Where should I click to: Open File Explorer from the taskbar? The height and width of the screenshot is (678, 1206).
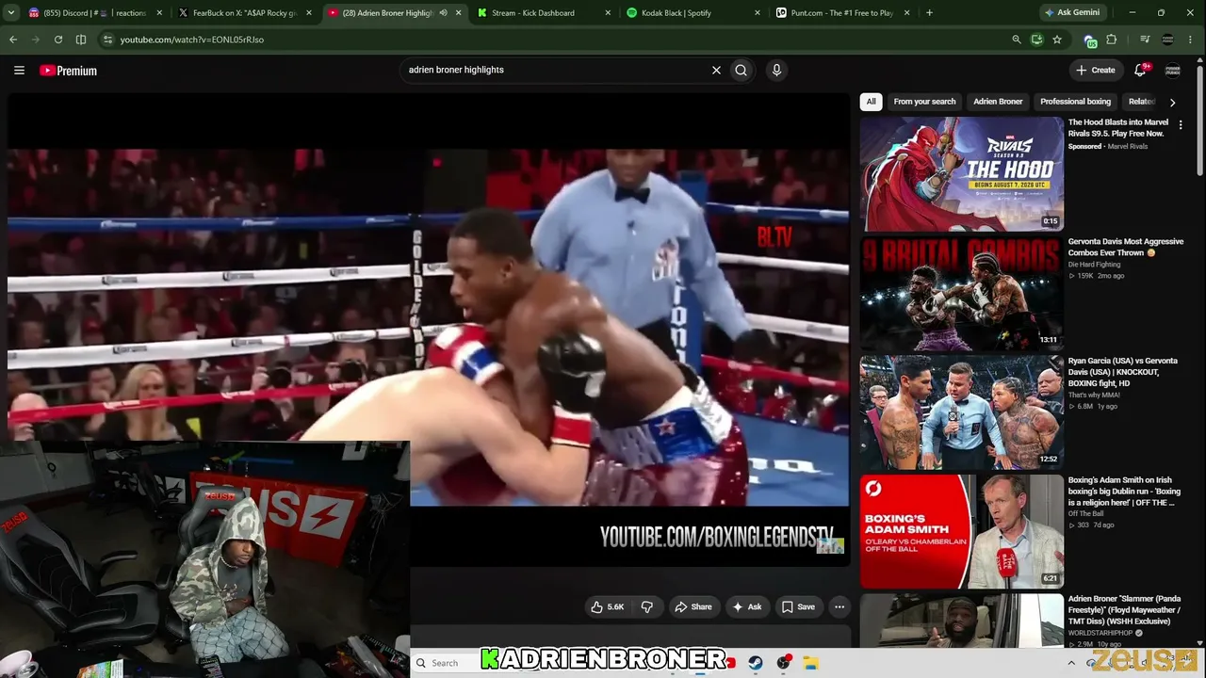tap(810, 663)
